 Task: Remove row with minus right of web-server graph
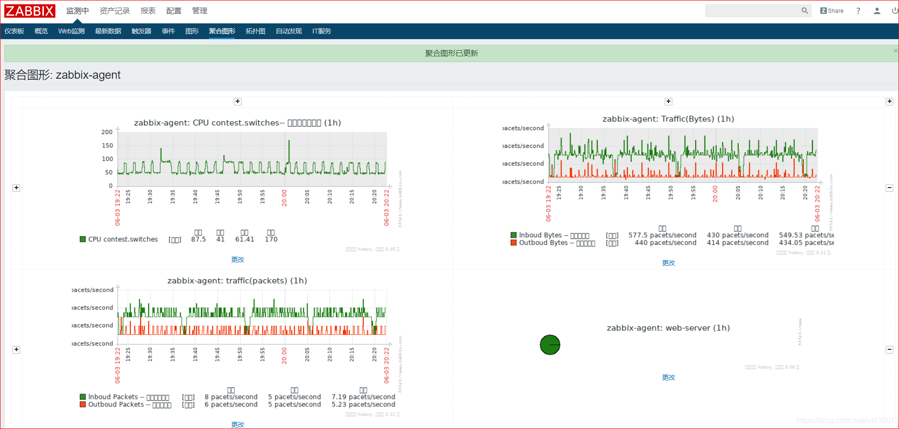889,349
